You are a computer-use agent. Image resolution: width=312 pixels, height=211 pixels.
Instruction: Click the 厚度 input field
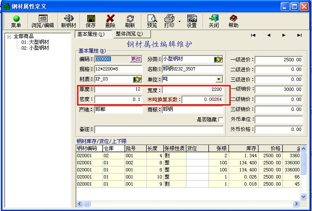pos(118,89)
